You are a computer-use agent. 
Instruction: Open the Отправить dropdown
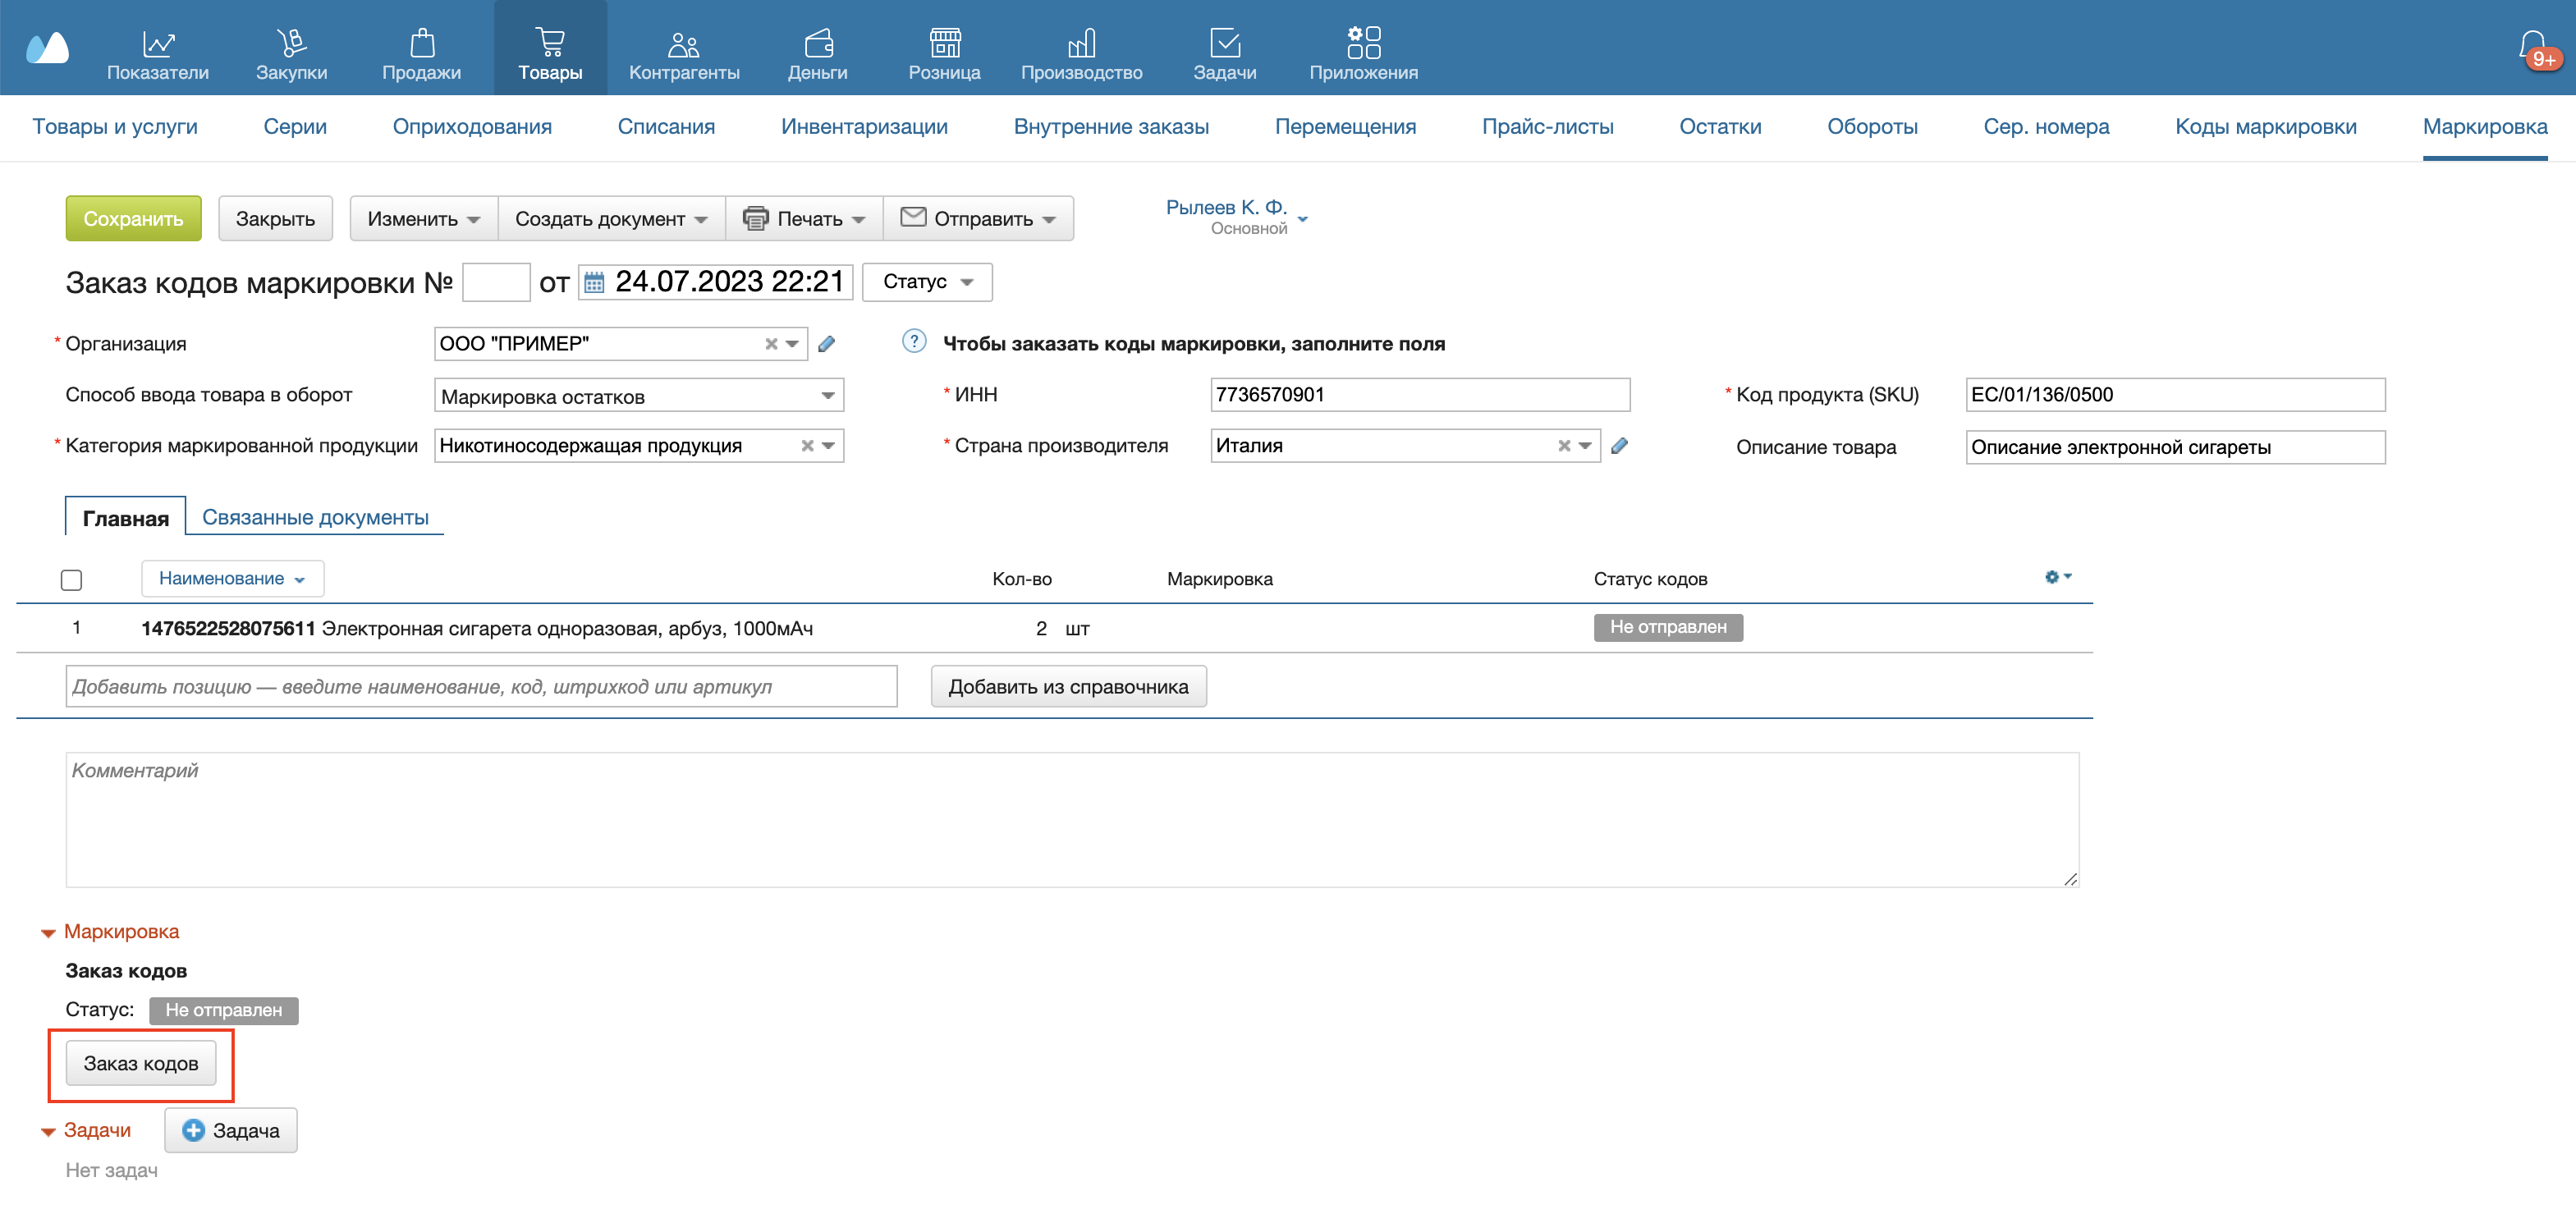tap(978, 219)
